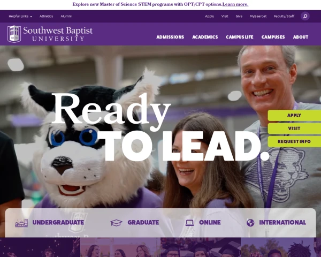The height and width of the screenshot is (257, 321).
Task: Open the Academics menu
Action: click(205, 37)
